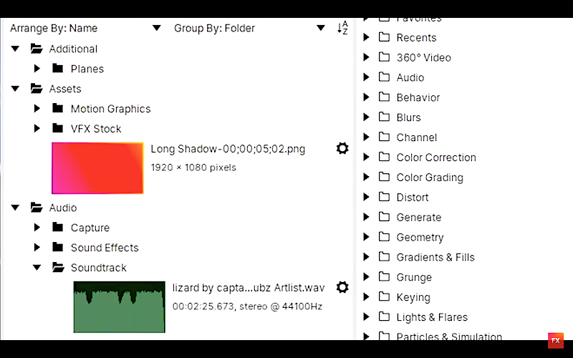The width and height of the screenshot is (573, 358).
Task: Expand the Generate effects folder
Action: [367, 217]
